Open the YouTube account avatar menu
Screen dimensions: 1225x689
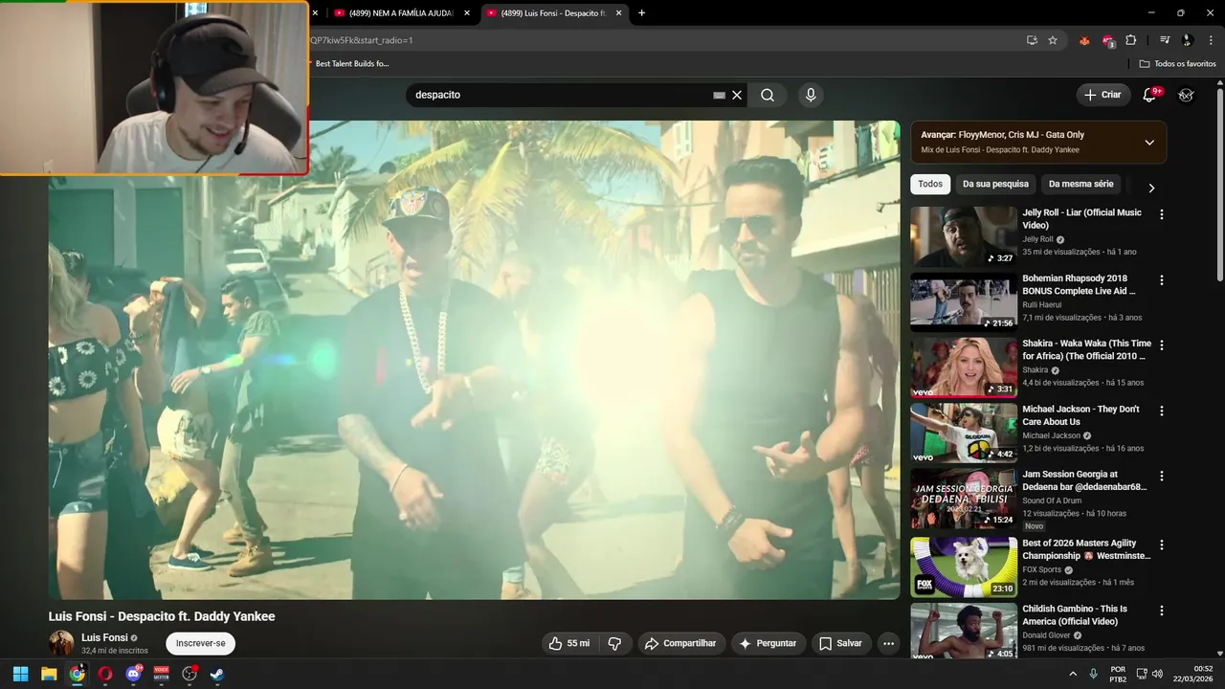click(1186, 95)
